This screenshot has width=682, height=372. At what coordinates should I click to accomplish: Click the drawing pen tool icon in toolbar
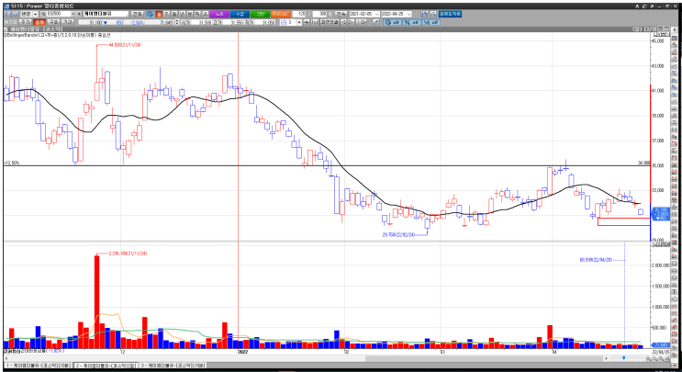tap(375, 22)
